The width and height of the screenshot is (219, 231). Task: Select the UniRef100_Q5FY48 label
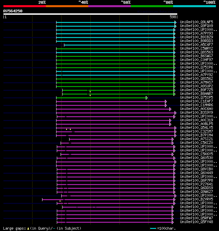click(196, 222)
